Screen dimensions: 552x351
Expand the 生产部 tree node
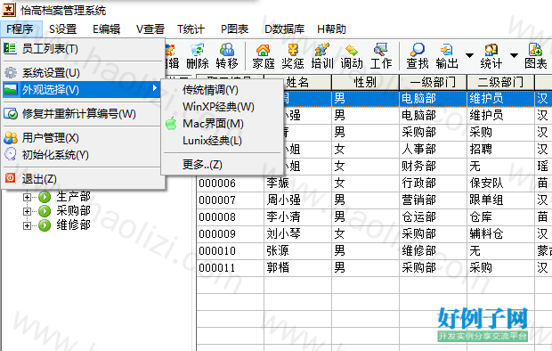(x=27, y=197)
